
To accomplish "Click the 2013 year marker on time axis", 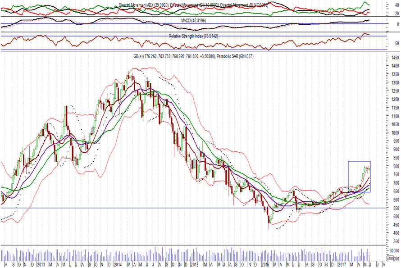I will [x=41, y=264].
